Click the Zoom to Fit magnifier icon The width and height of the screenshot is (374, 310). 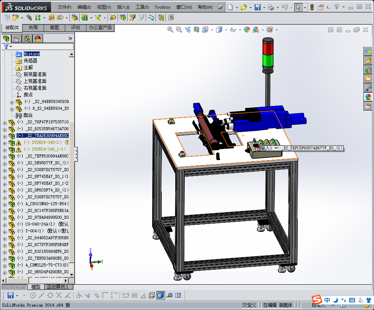170,30
